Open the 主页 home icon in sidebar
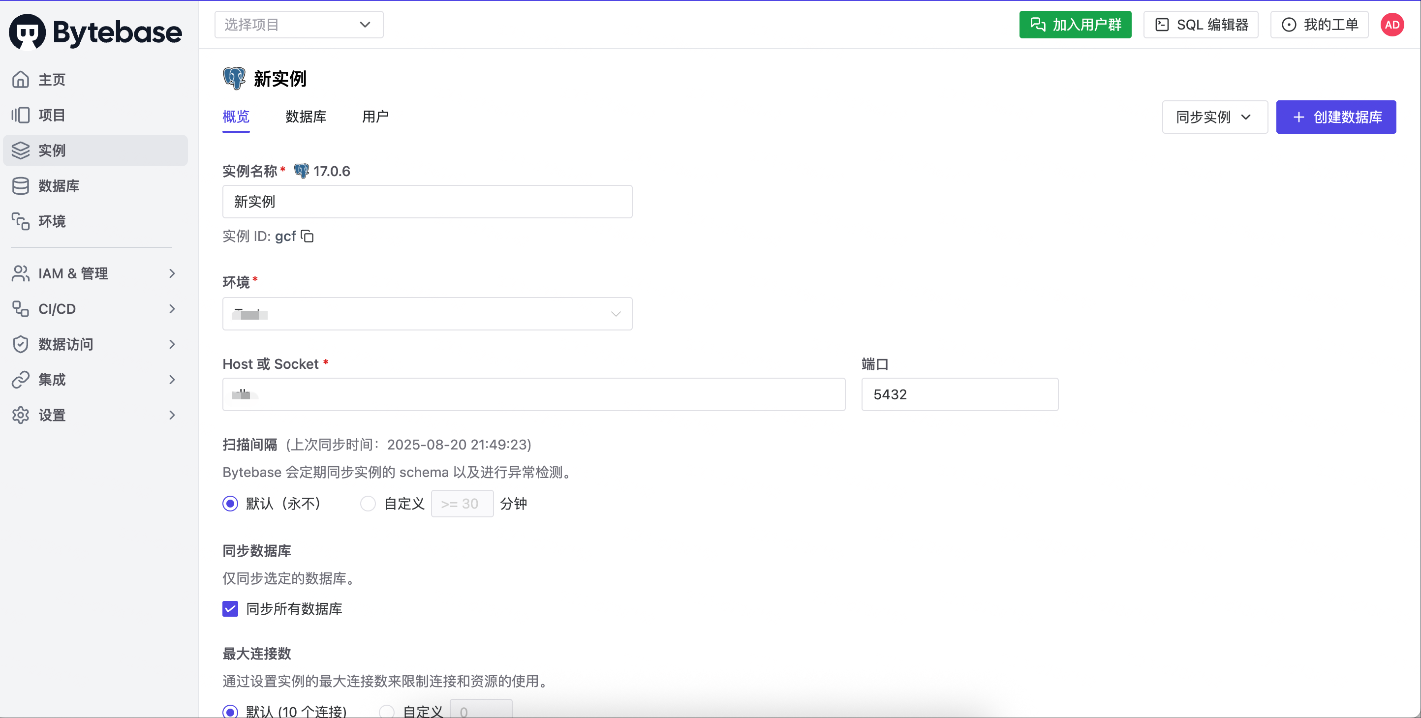This screenshot has height=718, width=1421. [20, 79]
